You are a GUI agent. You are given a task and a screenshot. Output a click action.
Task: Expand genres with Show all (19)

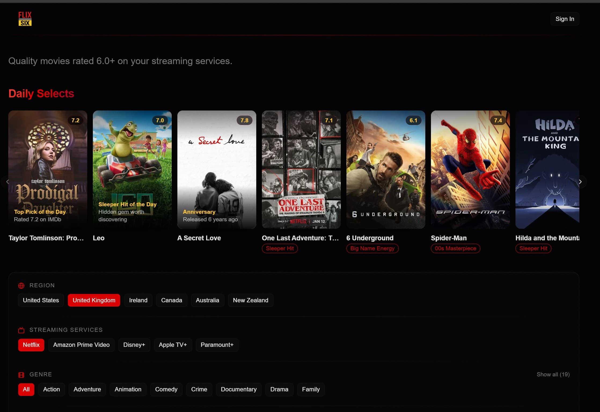pos(553,374)
